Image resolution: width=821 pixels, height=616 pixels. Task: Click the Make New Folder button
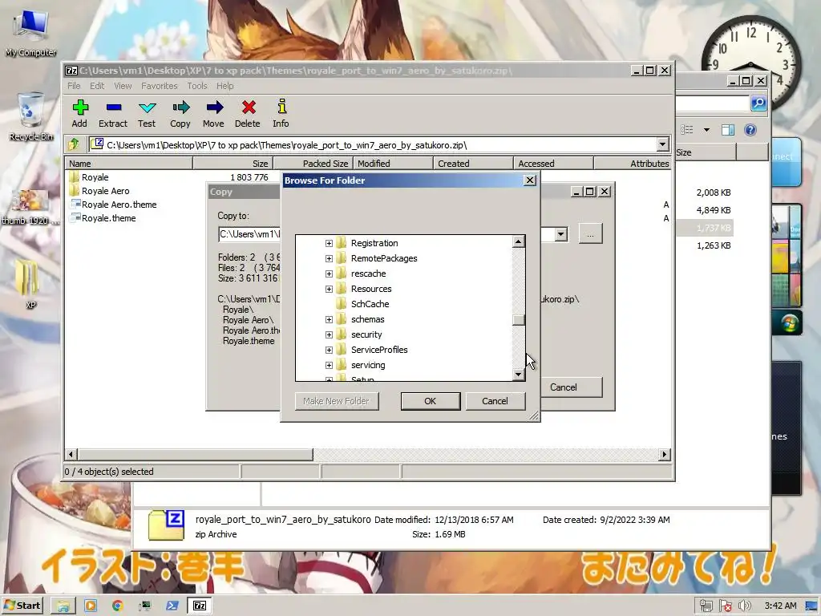(337, 401)
